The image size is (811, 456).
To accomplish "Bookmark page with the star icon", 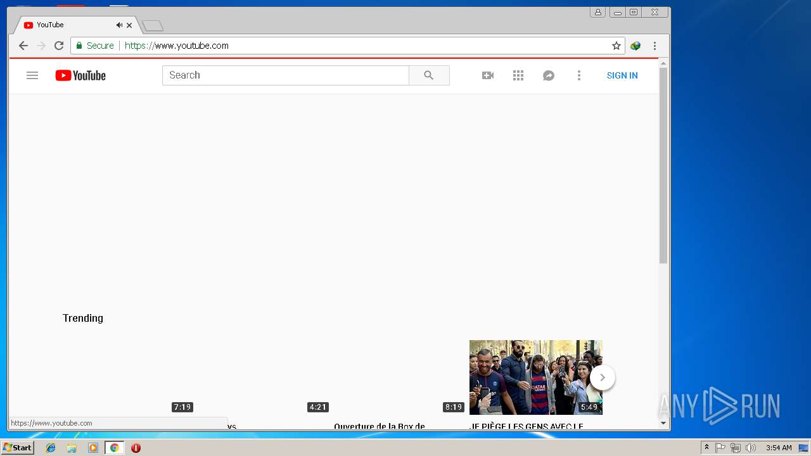I will 616,46.
